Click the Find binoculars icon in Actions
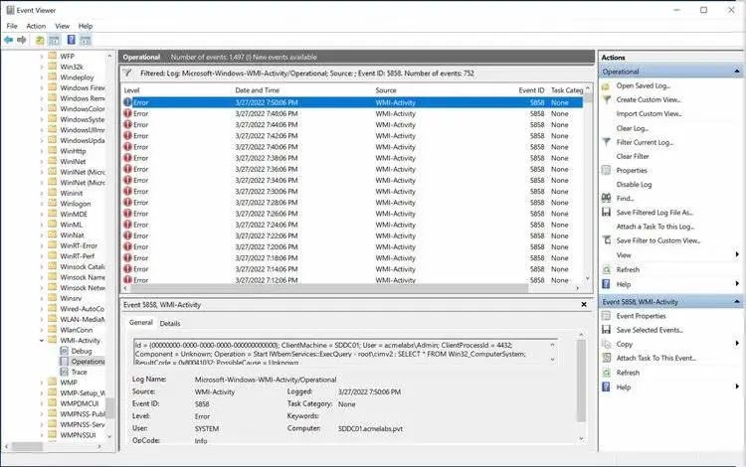746x467 pixels. click(607, 199)
